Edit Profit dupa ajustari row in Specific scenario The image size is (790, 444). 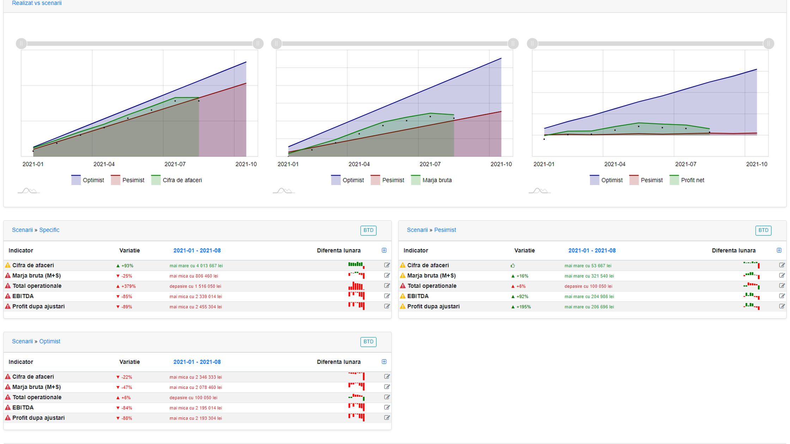387,306
